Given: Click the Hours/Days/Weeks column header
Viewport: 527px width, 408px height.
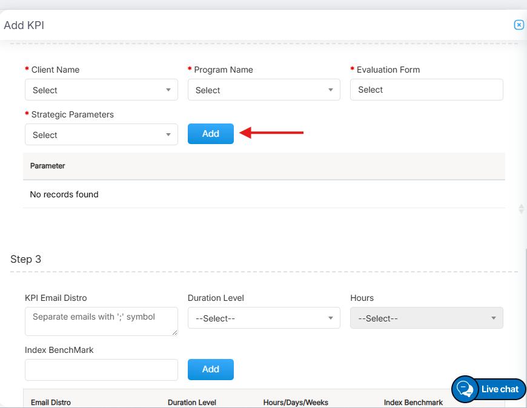Looking at the screenshot, I should (295, 402).
